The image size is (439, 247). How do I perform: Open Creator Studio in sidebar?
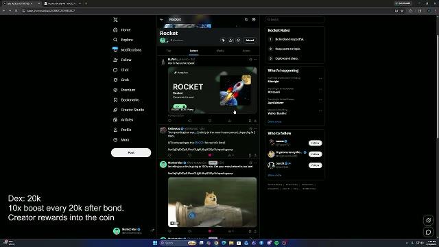point(129,110)
